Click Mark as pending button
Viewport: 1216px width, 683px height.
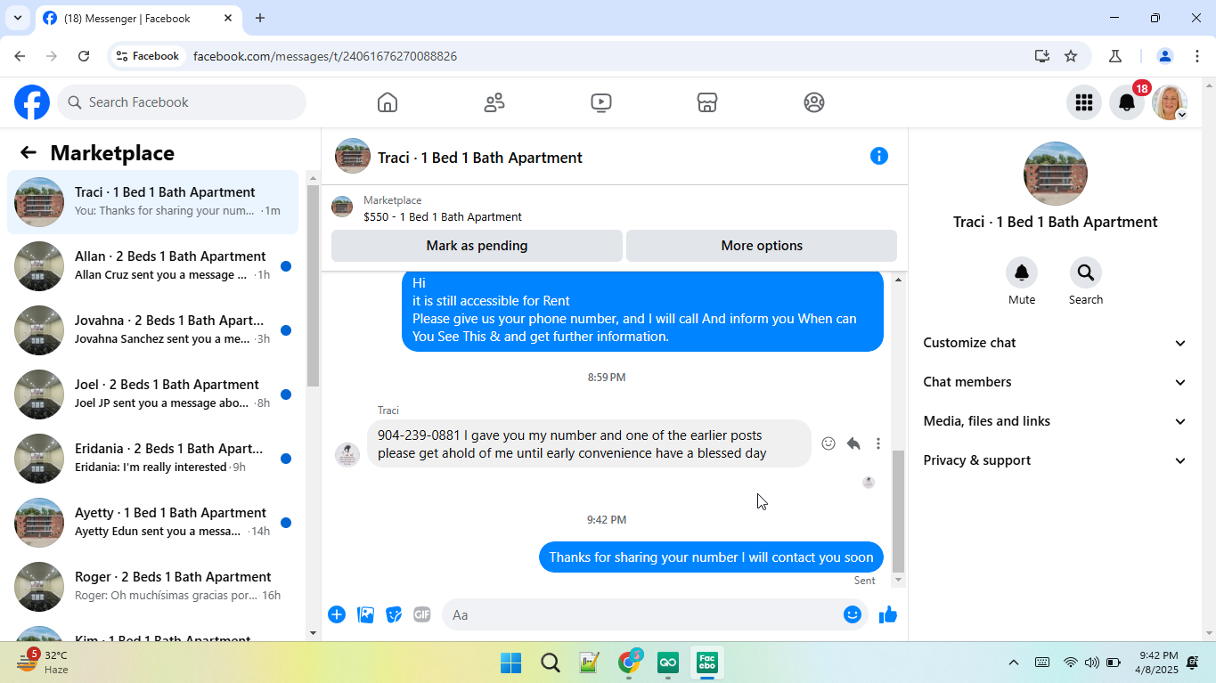(477, 246)
